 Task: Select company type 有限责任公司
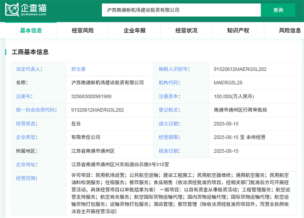86,137
